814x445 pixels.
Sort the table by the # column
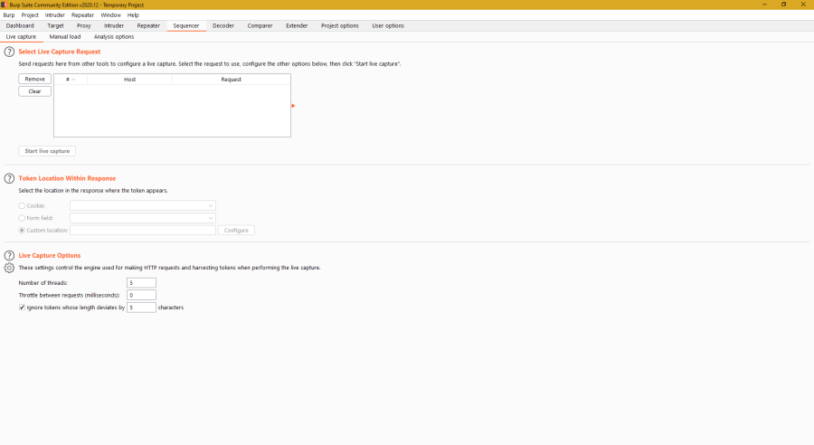(x=70, y=80)
